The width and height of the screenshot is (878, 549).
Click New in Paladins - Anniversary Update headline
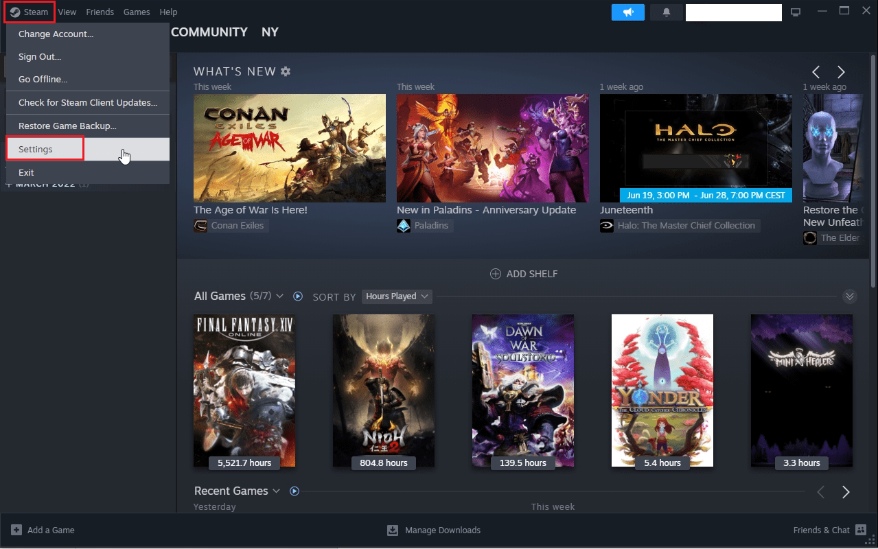click(x=486, y=210)
